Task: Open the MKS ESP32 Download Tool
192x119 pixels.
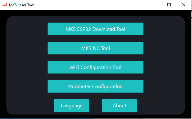Action: tap(96, 29)
